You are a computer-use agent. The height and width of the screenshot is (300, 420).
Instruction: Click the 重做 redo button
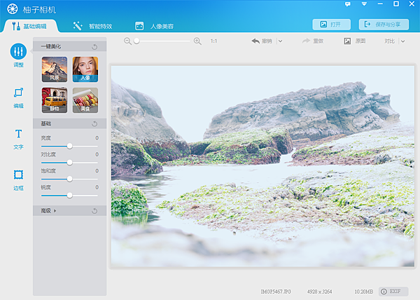(313, 41)
